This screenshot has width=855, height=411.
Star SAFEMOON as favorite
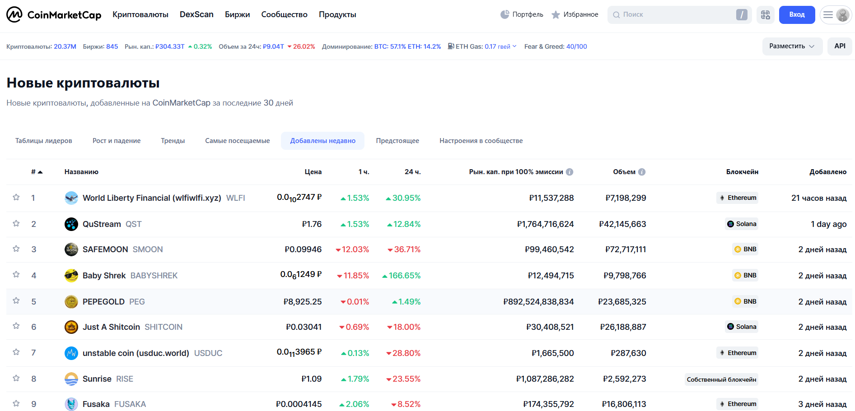[16, 249]
